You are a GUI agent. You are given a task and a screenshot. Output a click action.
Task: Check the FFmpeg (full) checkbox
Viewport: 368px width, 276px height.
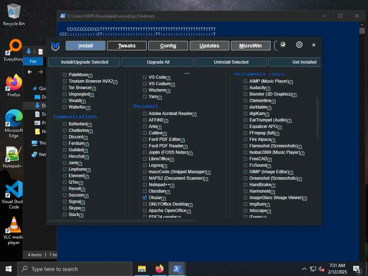[x=245, y=133]
